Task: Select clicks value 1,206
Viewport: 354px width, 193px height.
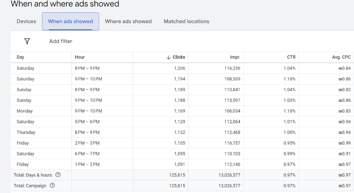Action: (x=179, y=68)
